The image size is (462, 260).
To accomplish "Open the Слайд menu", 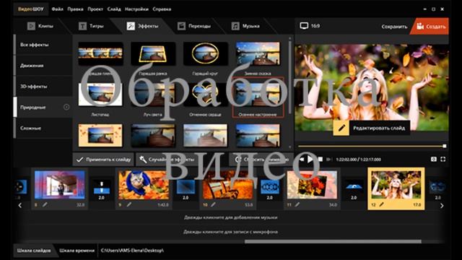I will tap(114, 9).
